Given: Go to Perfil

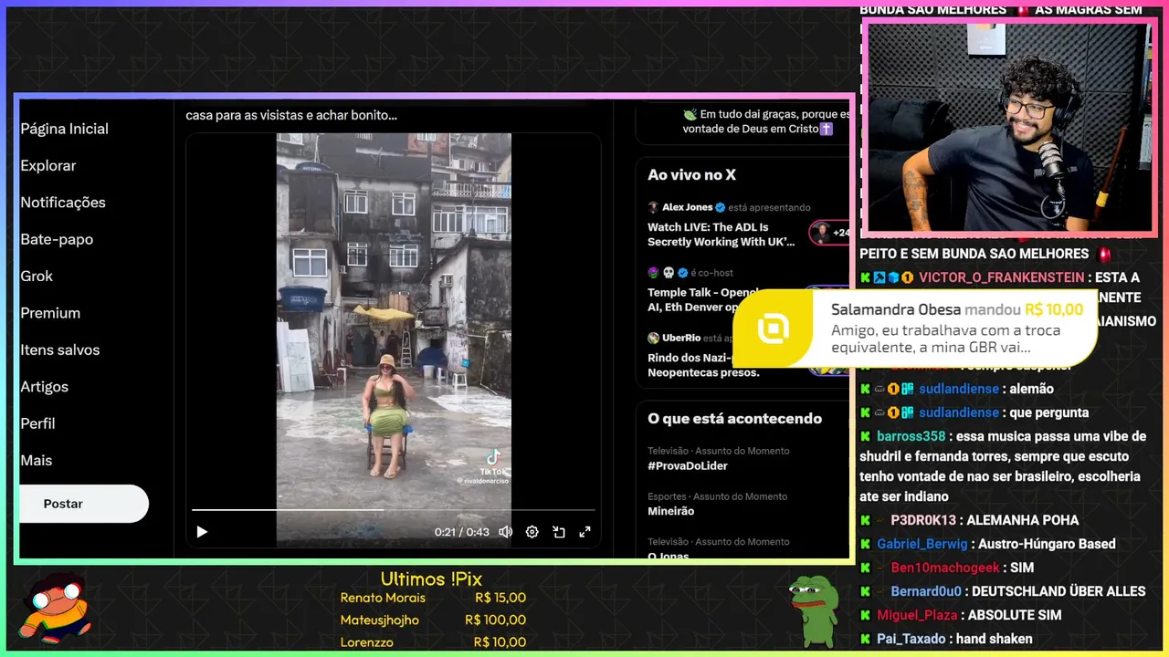Looking at the screenshot, I should pos(37,423).
